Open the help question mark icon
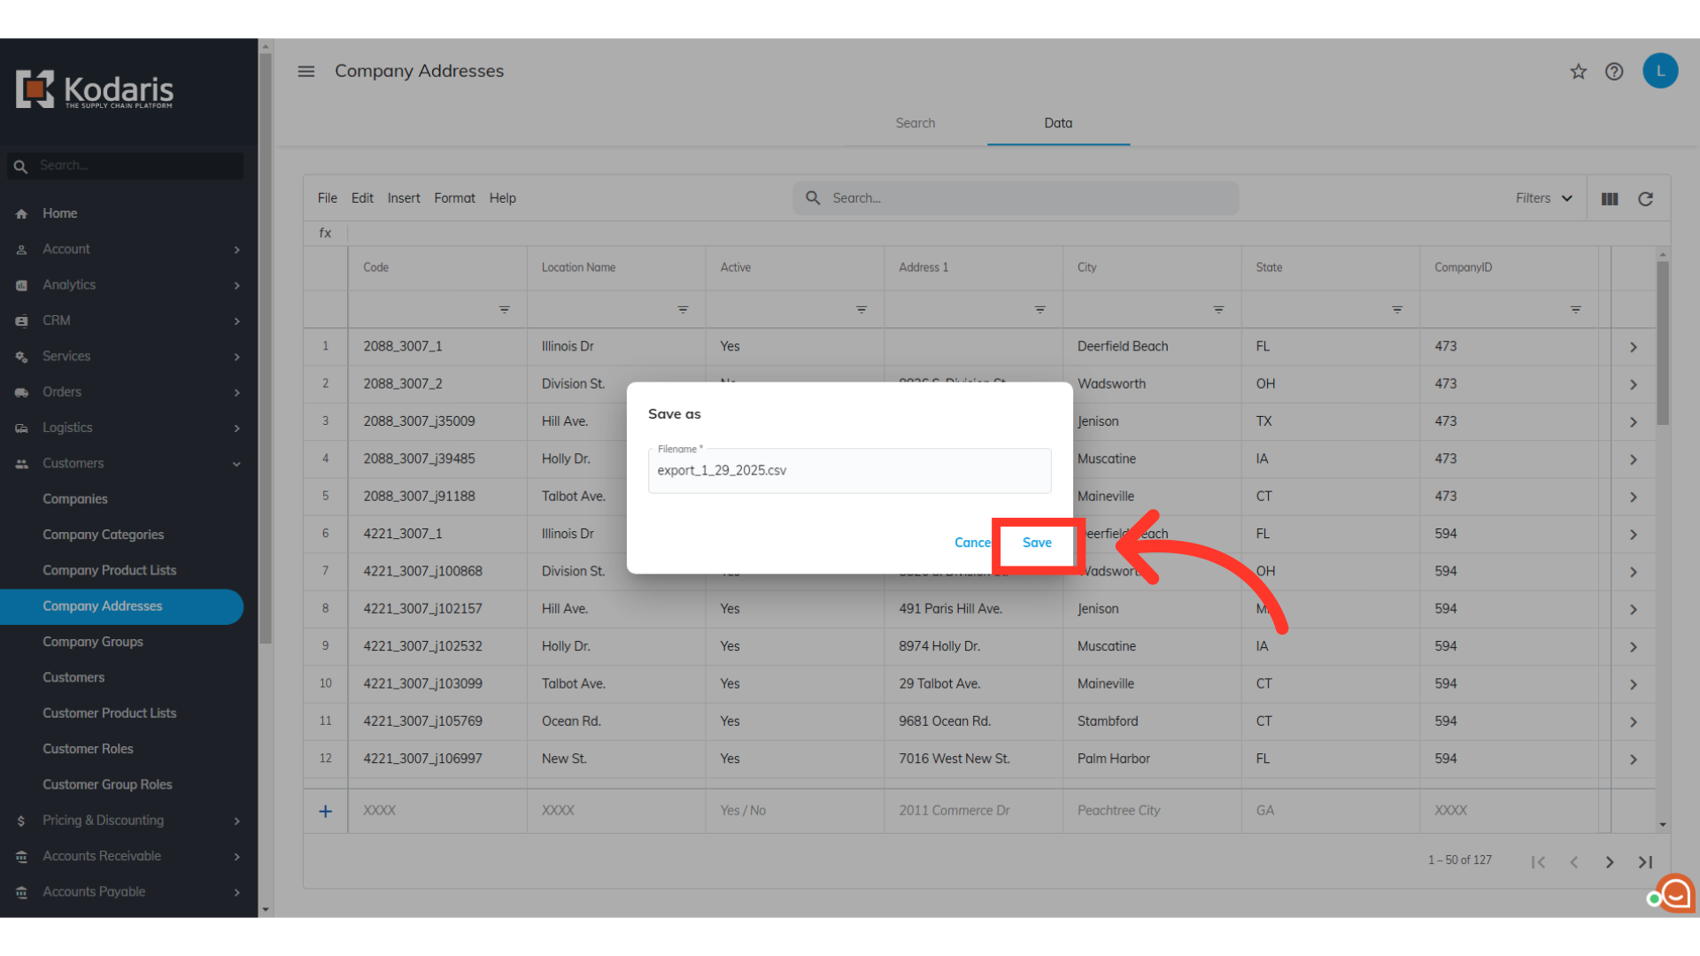Viewport: 1700px width, 956px height. point(1614,72)
